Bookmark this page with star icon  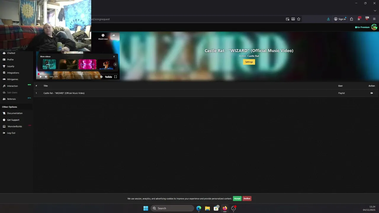pyautogui.click(x=299, y=19)
